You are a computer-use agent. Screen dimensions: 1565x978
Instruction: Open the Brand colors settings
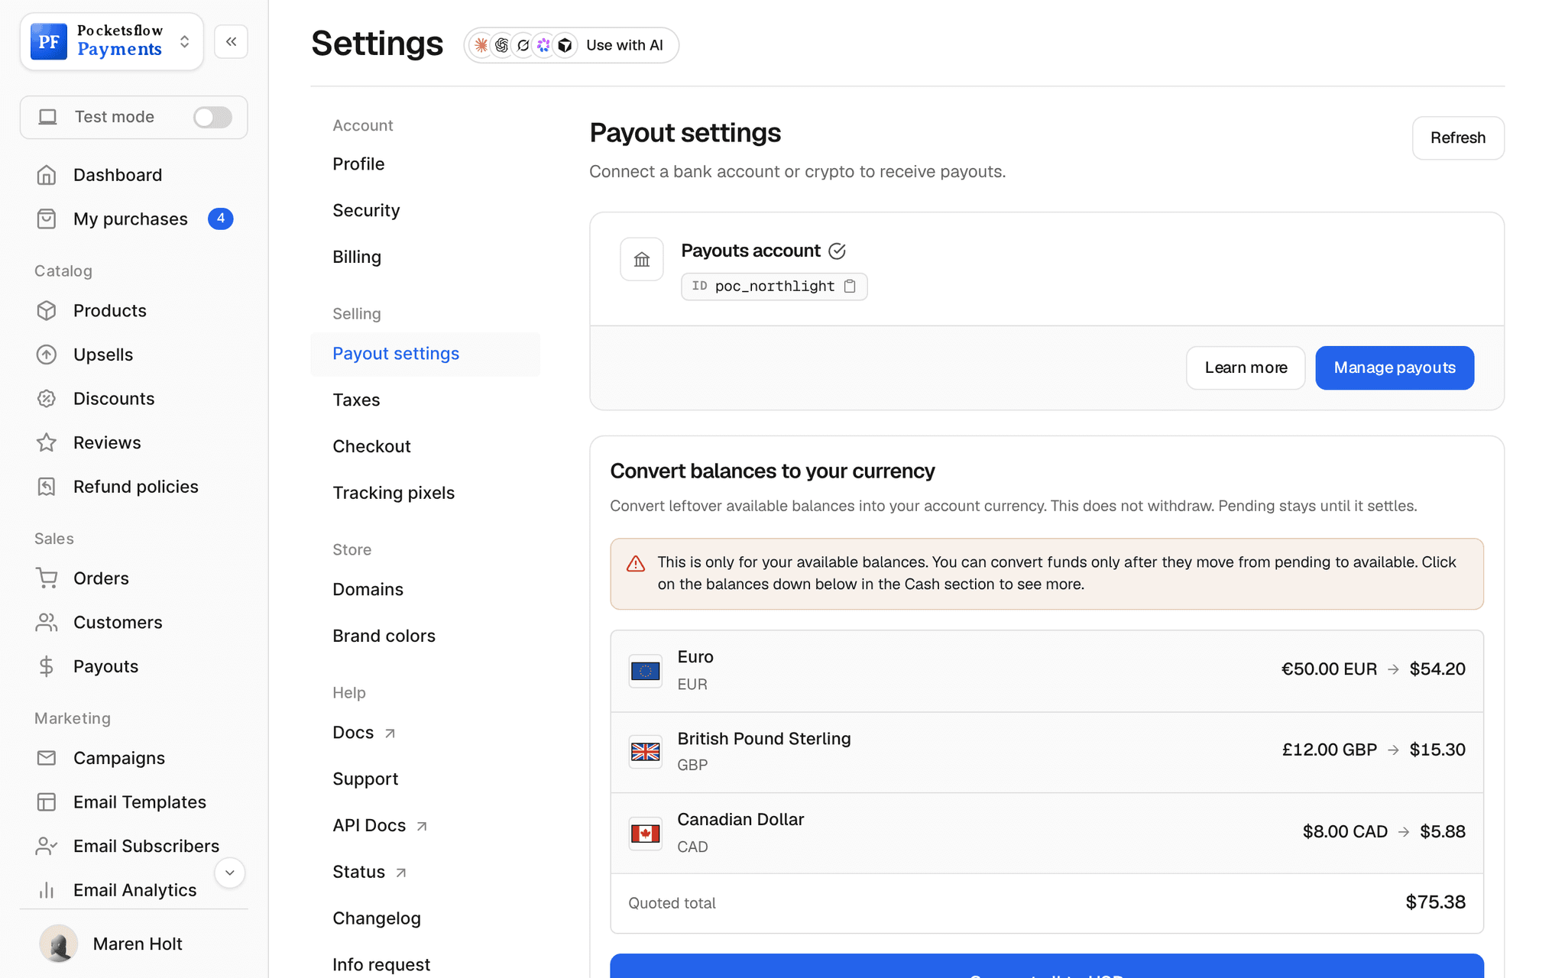[x=384, y=636]
